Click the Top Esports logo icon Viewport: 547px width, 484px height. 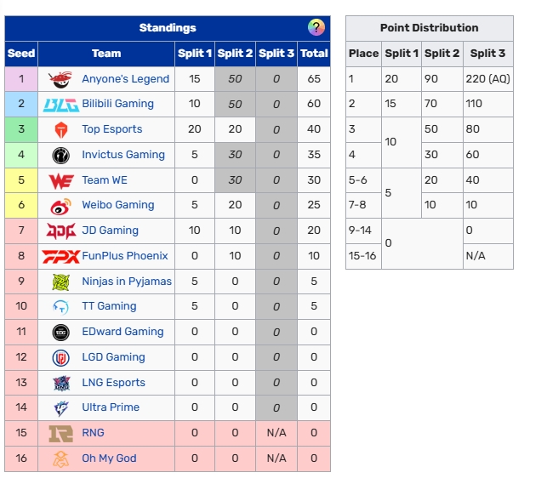(x=61, y=129)
